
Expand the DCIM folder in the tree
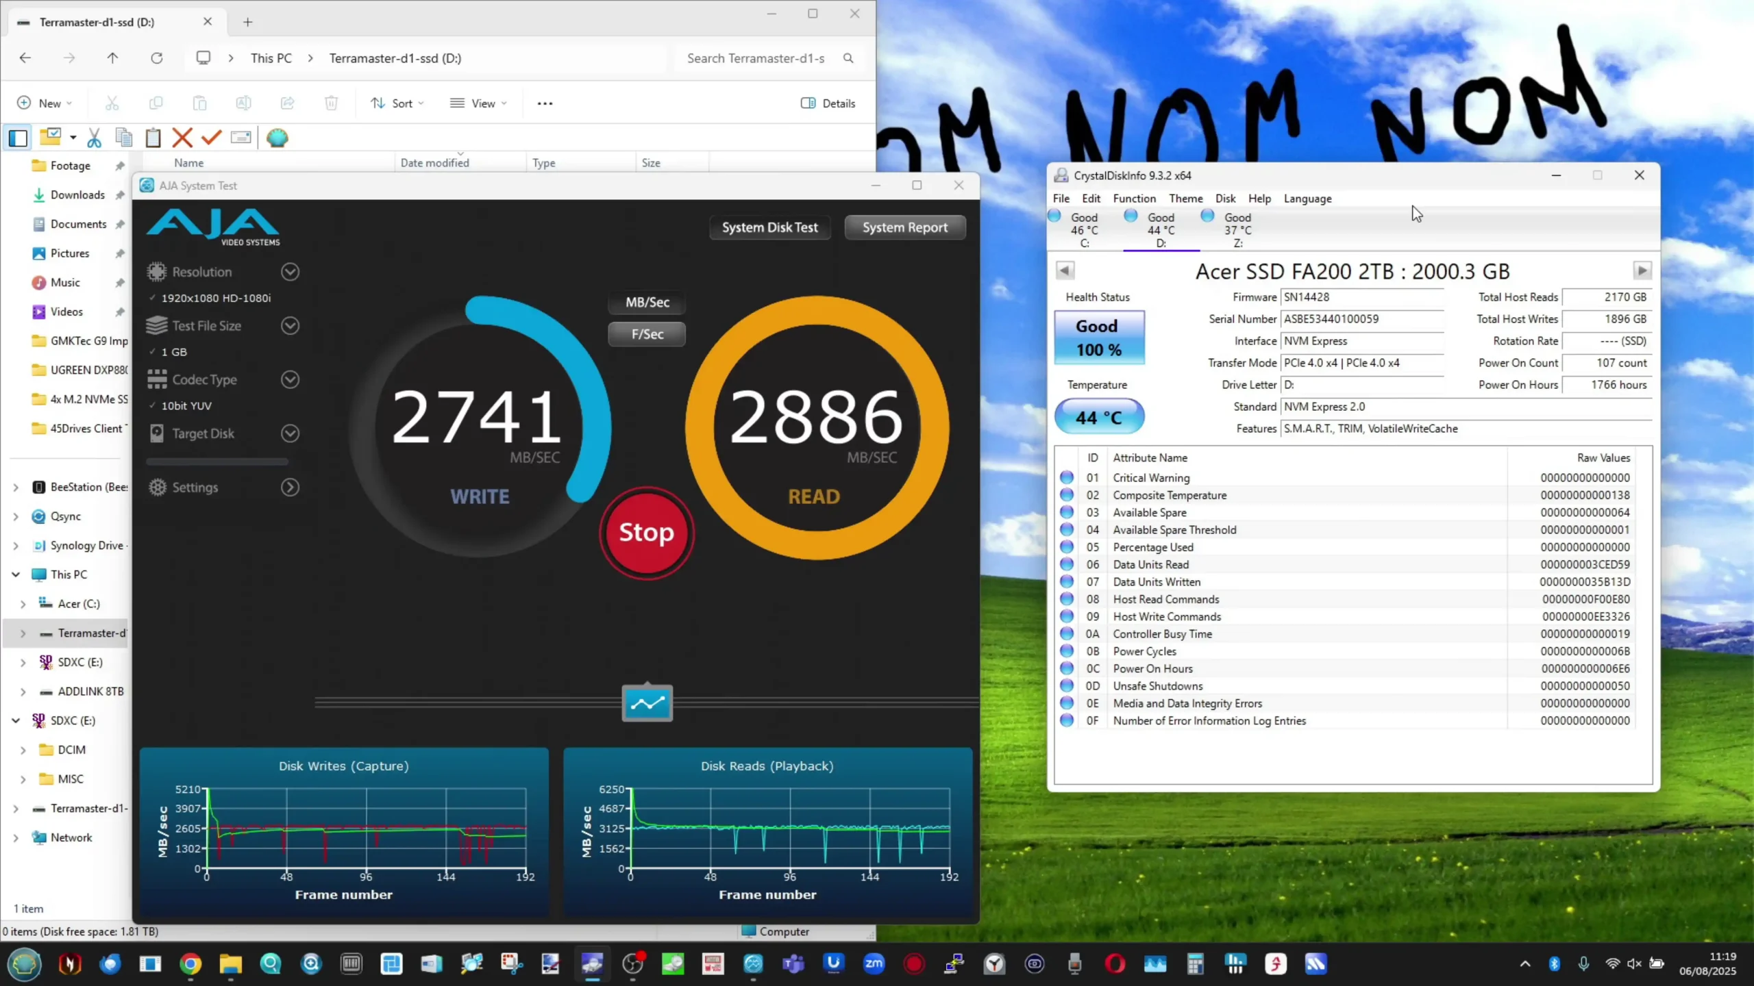pos(23,750)
